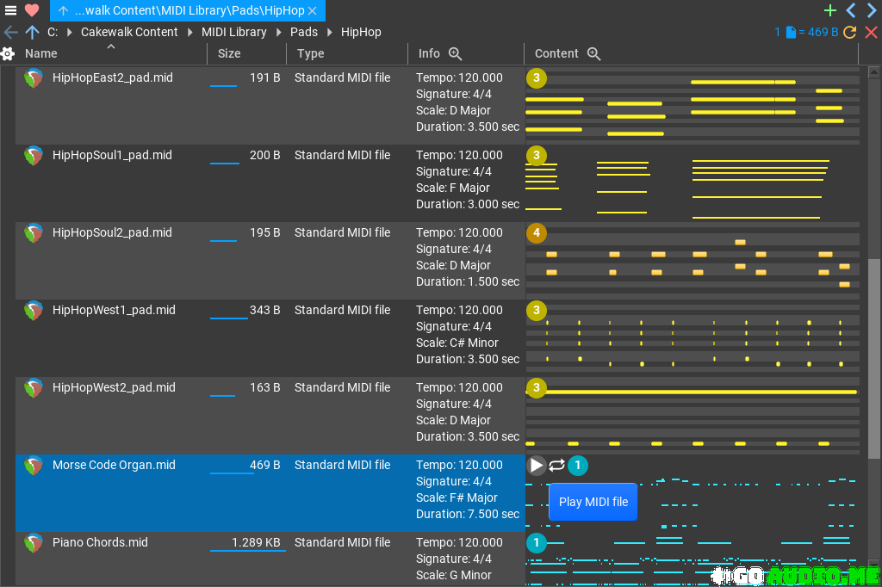Select Piano Chords.mid file

[100, 542]
